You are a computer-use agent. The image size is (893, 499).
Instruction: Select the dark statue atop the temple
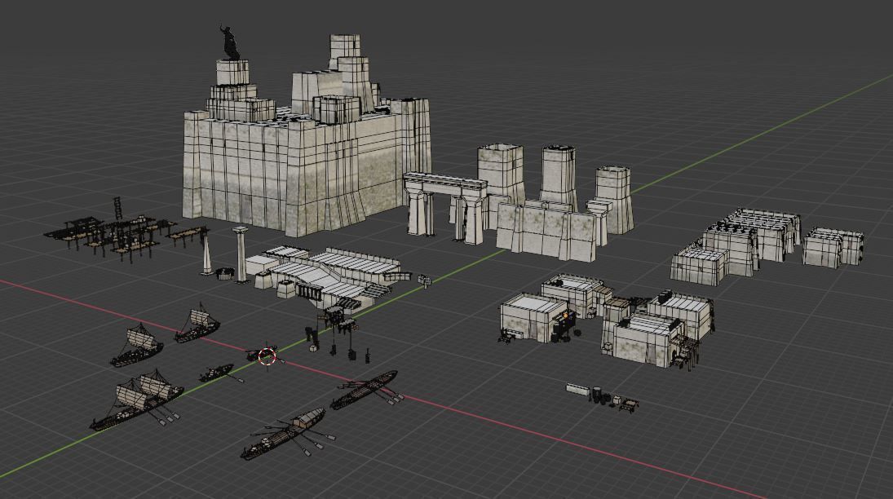click(x=229, y=43)
